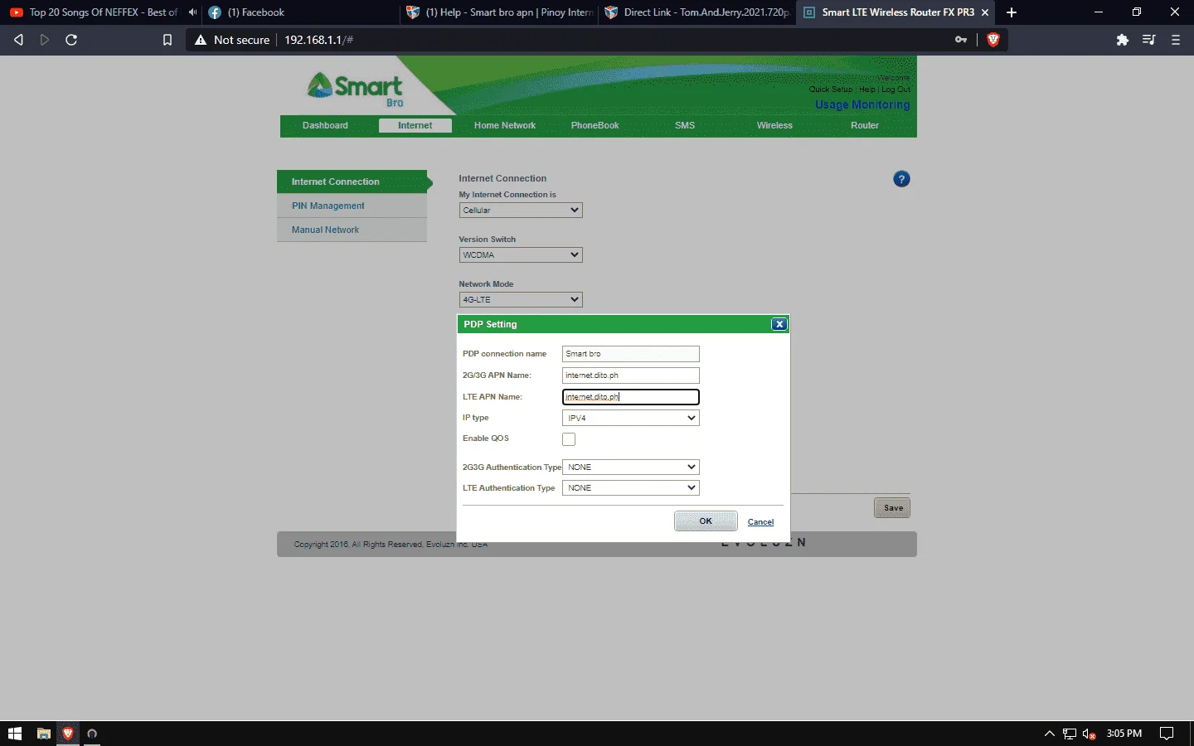Viewport: 1194px width, 746px height.
Task: Open My Internet Connection Cellular dropdown
Action: click(521, 211)
